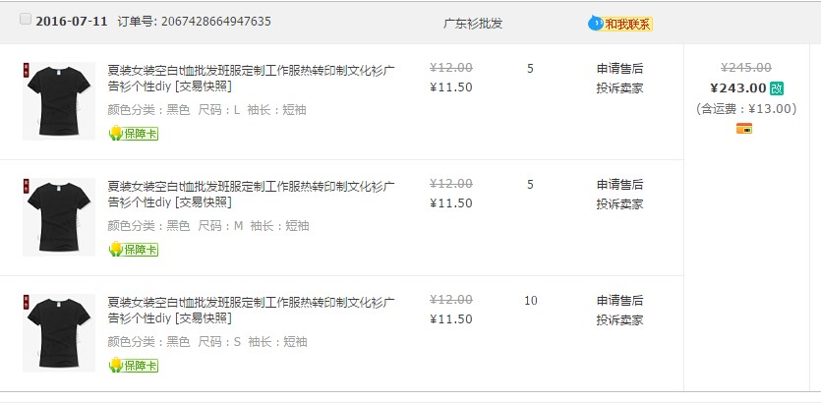Open the black T-shirt thumbnail for size M
This screenshot has width=821, height=403.
coord(59,216)
